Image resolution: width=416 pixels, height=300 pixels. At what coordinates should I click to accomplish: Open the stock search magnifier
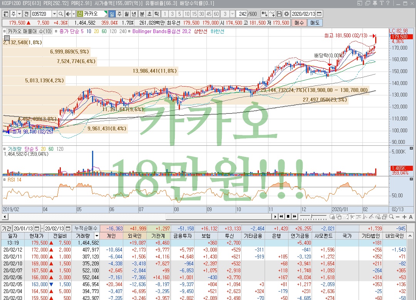(61, 14)
